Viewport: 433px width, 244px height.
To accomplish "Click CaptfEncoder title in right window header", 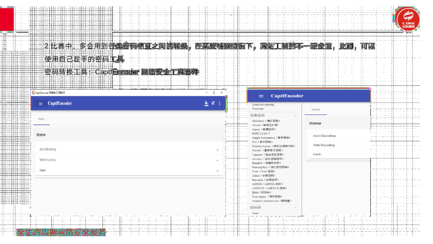I will [287, 96].
